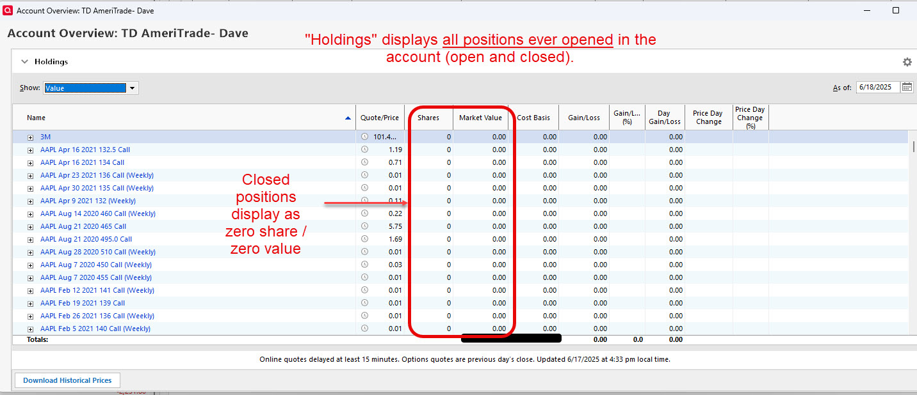The width and height of the screenshot is (917, 395).
Task: Collapse the Holdings section chevron
Action: click(x=25, y=62)
